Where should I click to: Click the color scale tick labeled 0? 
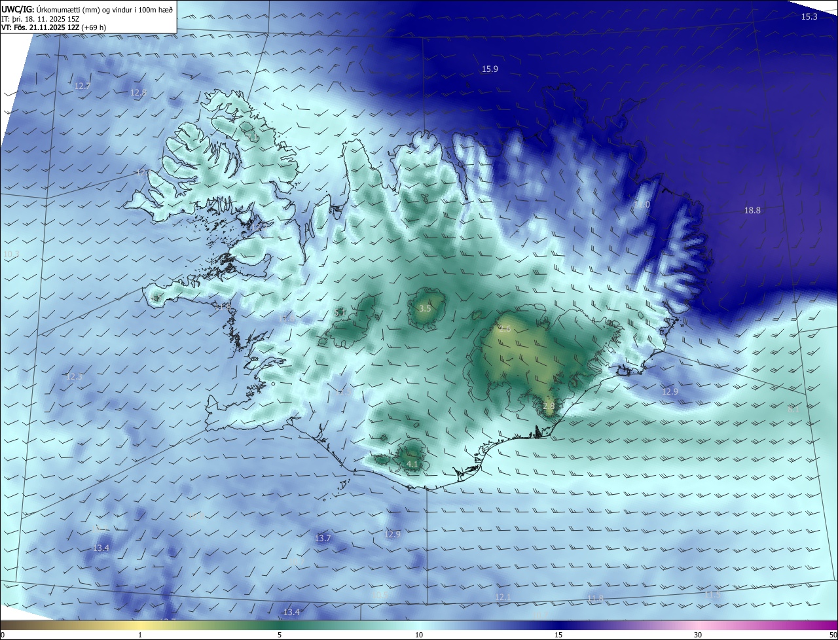(x=2, y=635)
